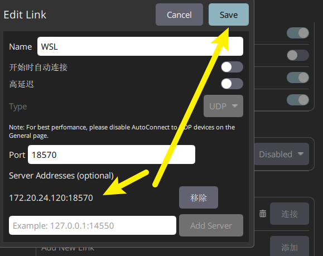The width and height of the screenshot is (323, 256).
Task: Click the Port field showing 18570
Action: coord(112,154)
